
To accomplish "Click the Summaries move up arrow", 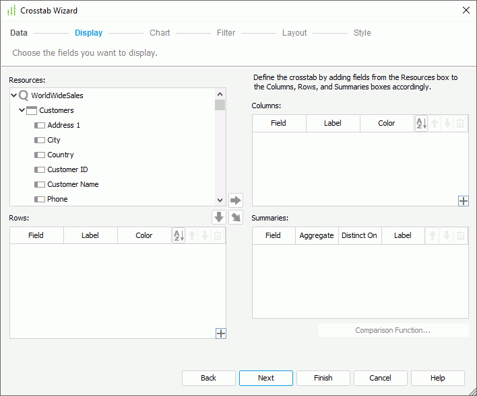I will (x=433, y=235).
